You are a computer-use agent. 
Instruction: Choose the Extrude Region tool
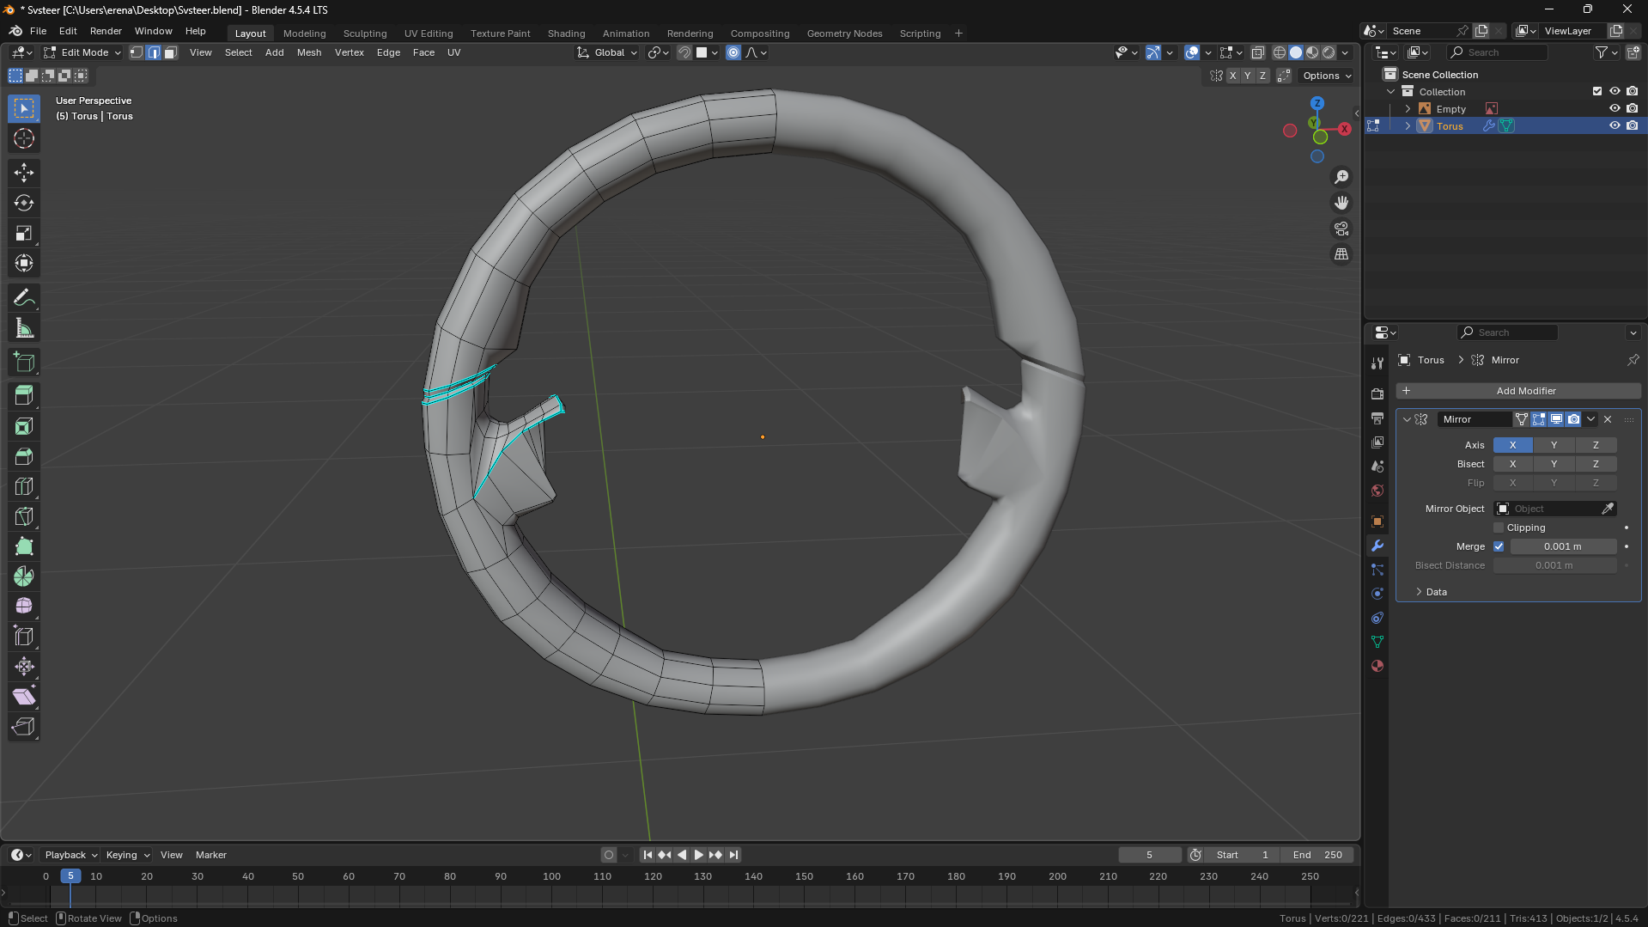click(x=24, y=396)
